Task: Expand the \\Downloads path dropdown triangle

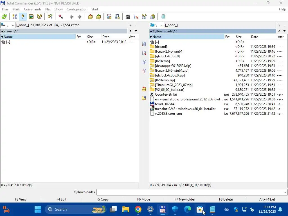Action: [151, 31]
